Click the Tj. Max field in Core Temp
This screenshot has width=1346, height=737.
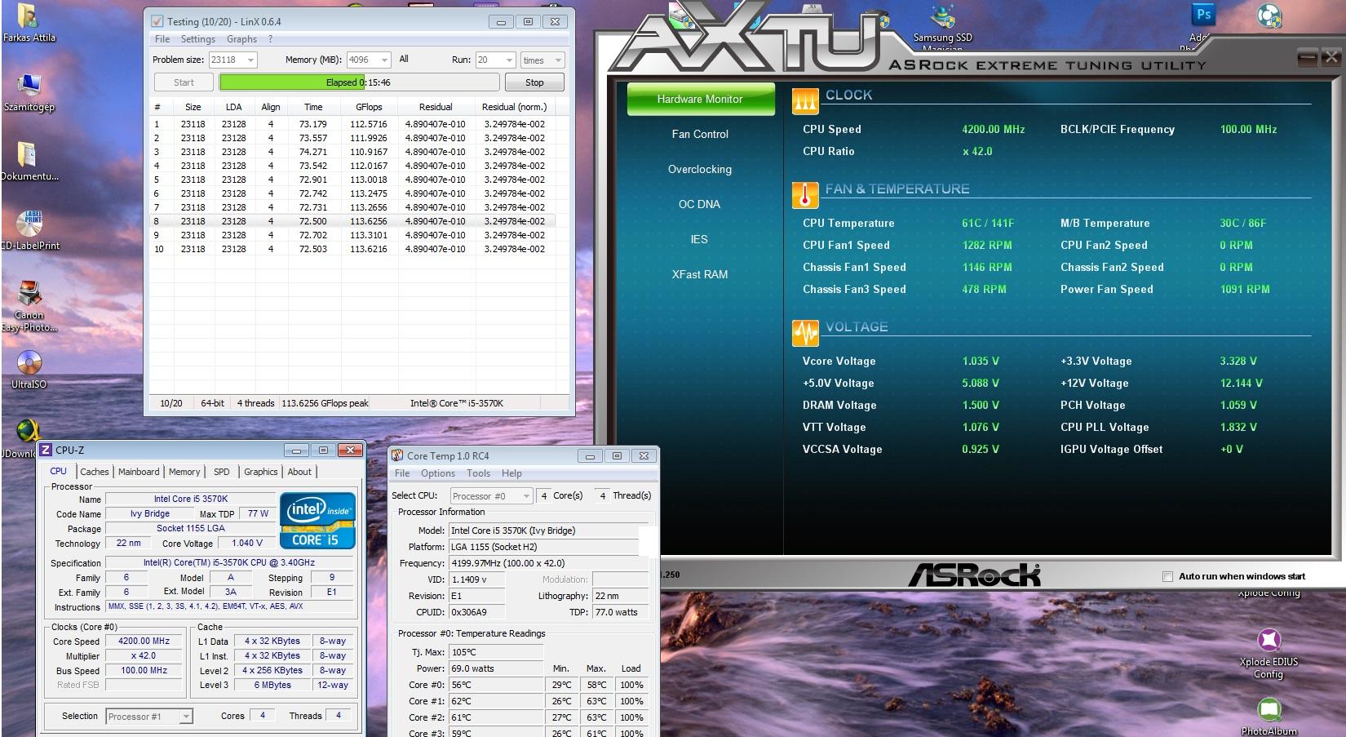pos(495,652)
